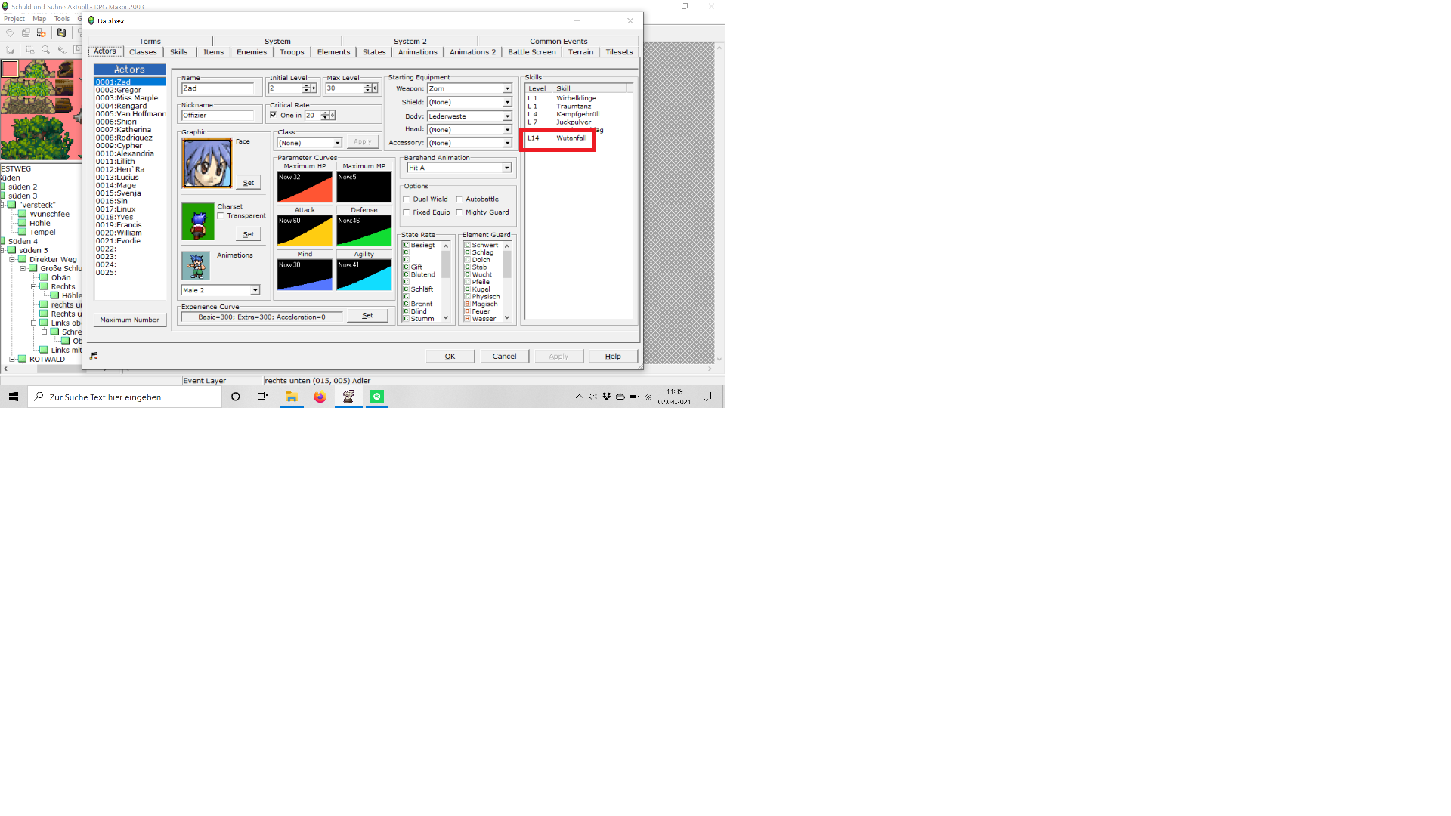This screenshot has width=1451, height=816.
Task: Enable the Dual Wield checkbox
Action: pyautogui.click(x=407, y=199)
